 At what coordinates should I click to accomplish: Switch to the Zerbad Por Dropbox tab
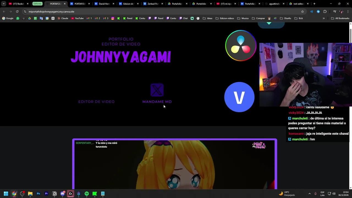click(x=153, y=4)
